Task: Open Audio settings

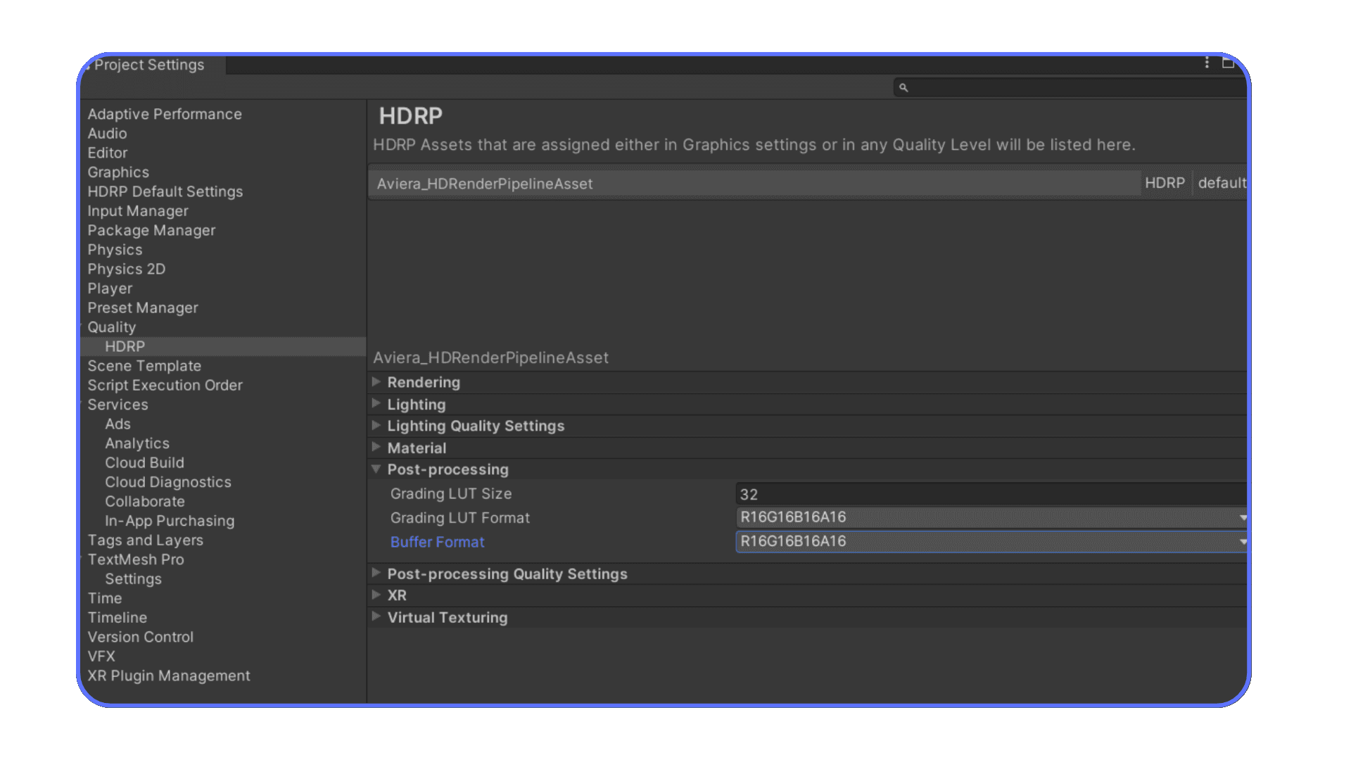Action: coord(107,134)
